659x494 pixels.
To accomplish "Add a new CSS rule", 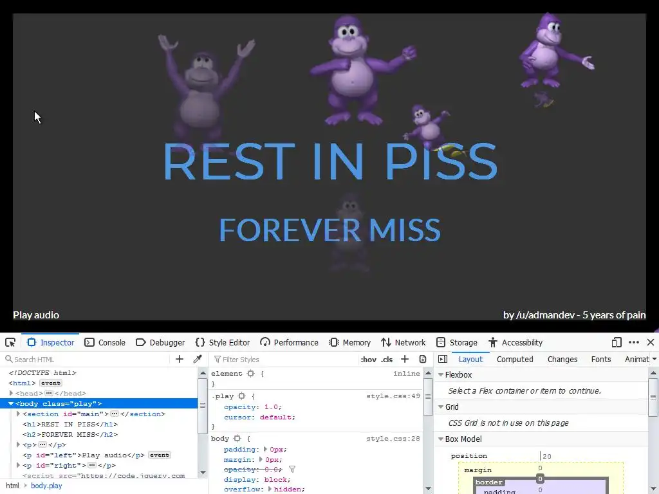I will (405, 359).
